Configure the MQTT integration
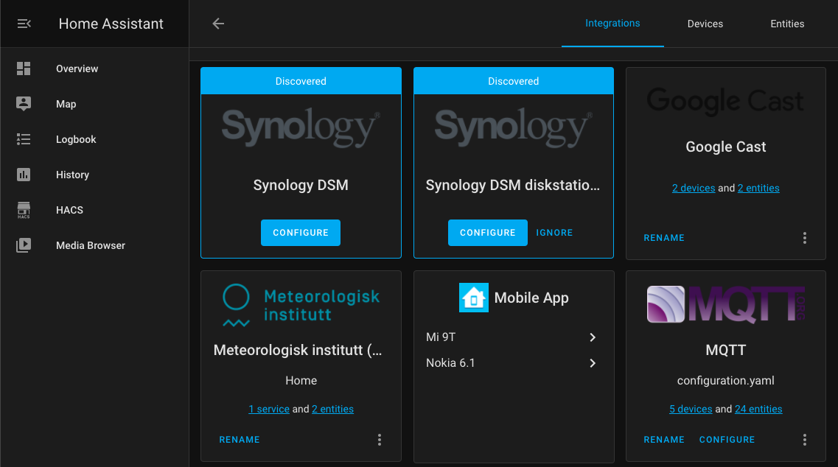The image size is (838, 467). (727, 440)
